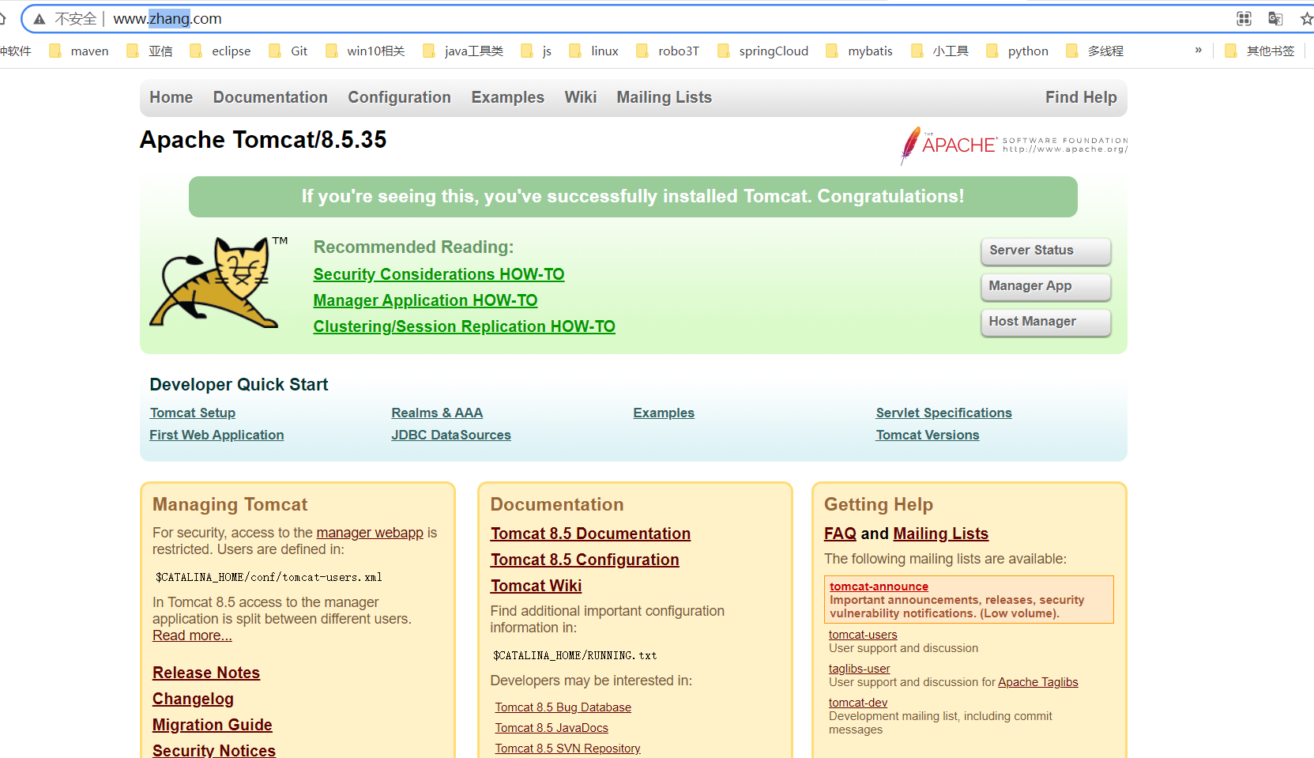Open the 亚信 bookmark folder
This screenshot has height=758, width=1314.
tap(150, 51)
